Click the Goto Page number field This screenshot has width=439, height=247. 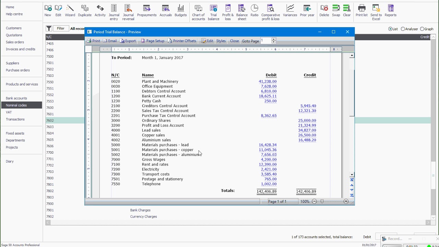266,41
